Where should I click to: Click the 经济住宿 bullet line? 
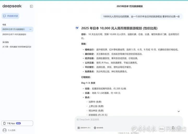pos(111,58)
